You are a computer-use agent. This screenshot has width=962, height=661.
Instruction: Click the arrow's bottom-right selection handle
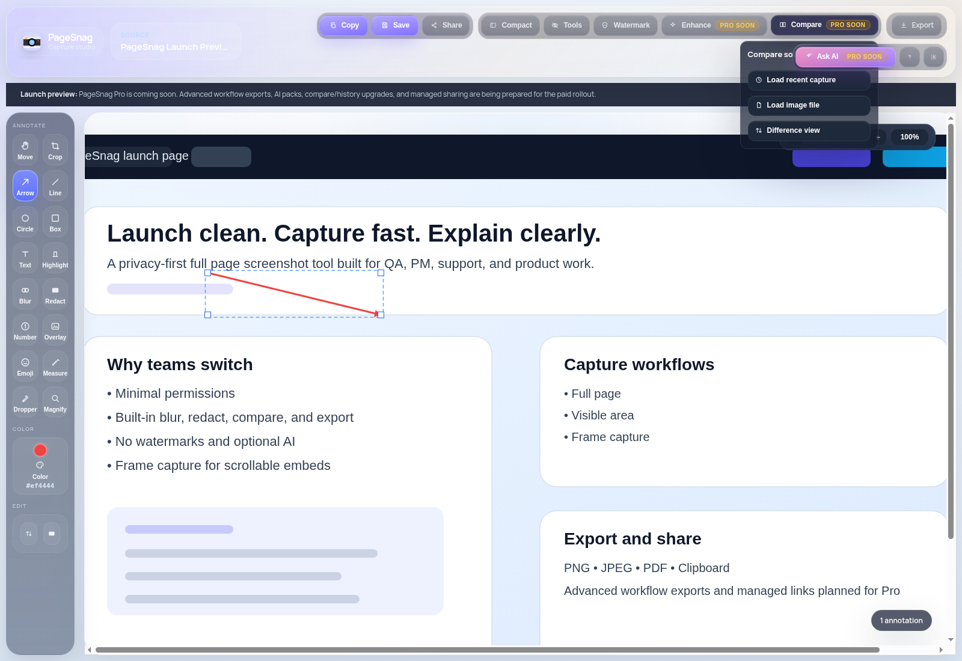point(381,315)
